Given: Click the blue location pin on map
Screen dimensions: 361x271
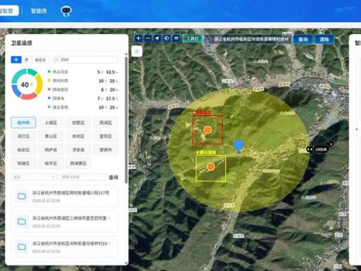Looking at the screenshot, I should 238,146.
